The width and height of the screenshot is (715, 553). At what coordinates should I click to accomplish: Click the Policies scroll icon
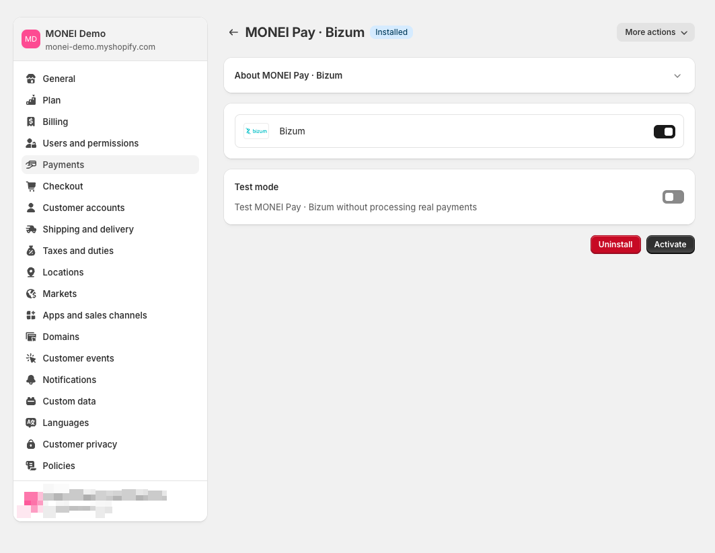tap(31, 466)
